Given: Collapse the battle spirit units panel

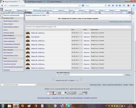Looking at the screenshot, I should coord(130,27).
